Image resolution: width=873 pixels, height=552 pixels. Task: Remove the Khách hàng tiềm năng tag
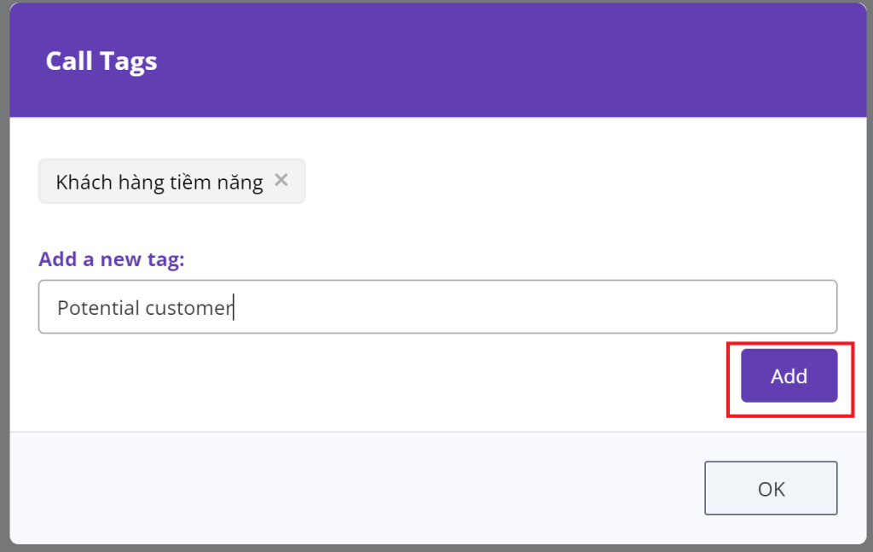(x=281, y=180)
